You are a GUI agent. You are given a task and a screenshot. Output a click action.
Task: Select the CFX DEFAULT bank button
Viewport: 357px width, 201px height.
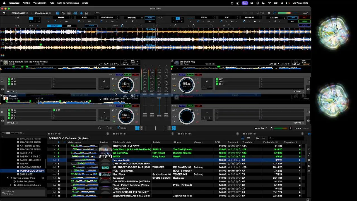54,26
